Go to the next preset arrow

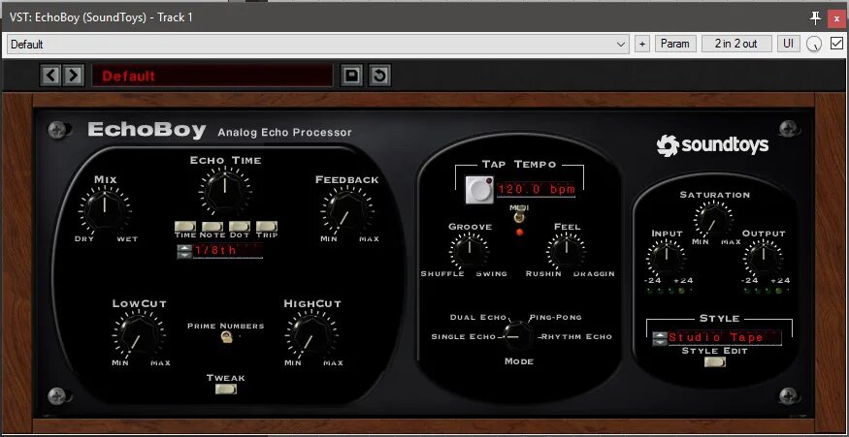[x=73, y=76]
